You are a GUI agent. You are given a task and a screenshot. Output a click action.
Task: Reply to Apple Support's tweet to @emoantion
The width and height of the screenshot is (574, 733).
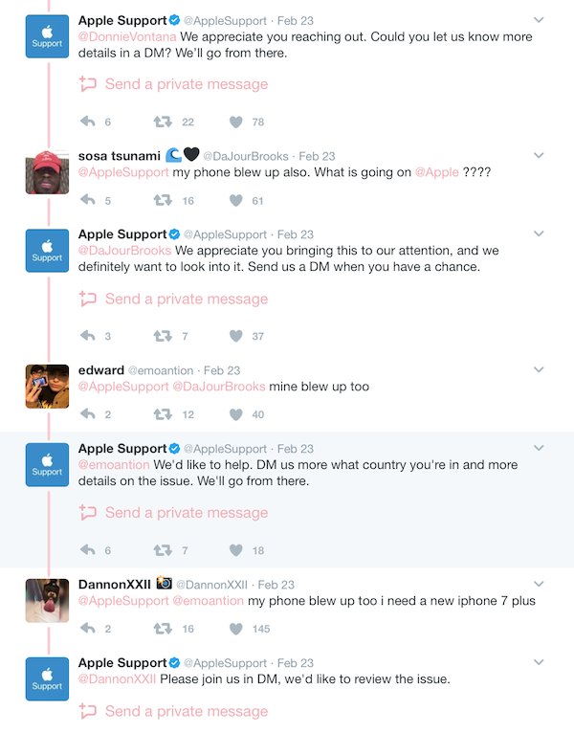(87, 550)
